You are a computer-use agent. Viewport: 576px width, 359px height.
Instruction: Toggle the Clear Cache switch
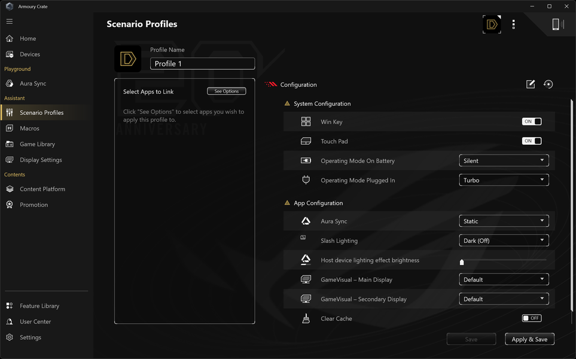click(532, 318)
